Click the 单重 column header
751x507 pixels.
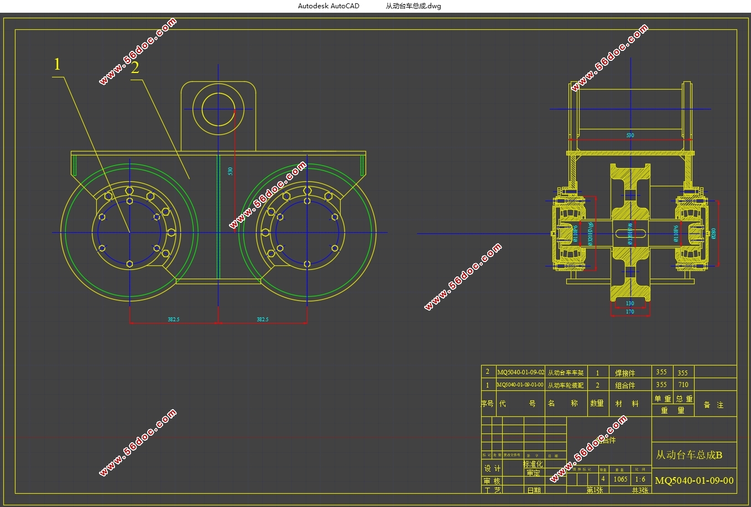[x=663, y=399]
